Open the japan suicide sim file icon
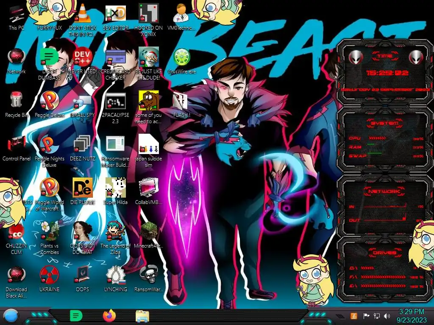 148,144
